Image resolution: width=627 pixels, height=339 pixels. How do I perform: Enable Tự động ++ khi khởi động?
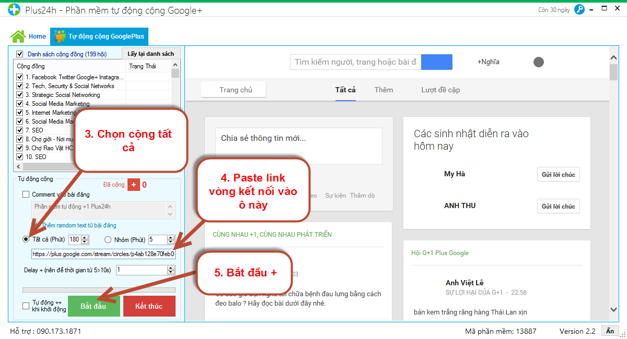coord(26,306)
